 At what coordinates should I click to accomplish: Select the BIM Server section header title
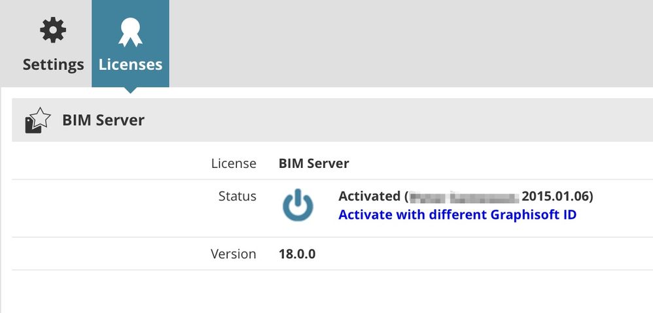103,120
